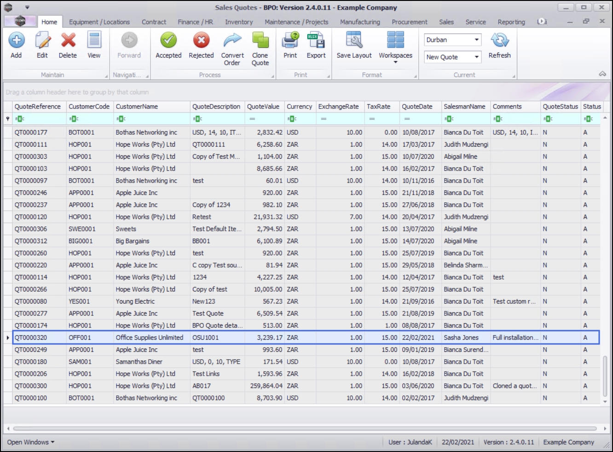Click the filter operator icon under SalesmanName
The image size is (613, 452).
[449, 119]
